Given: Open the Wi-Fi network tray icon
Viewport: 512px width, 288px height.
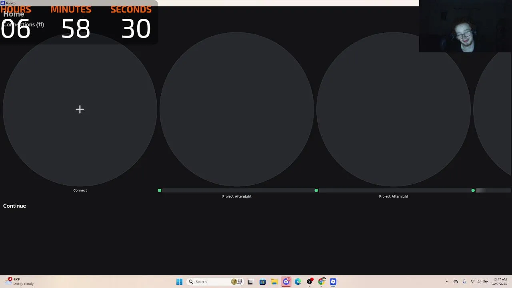Looking at the screenshot, I should coord(472,282).
